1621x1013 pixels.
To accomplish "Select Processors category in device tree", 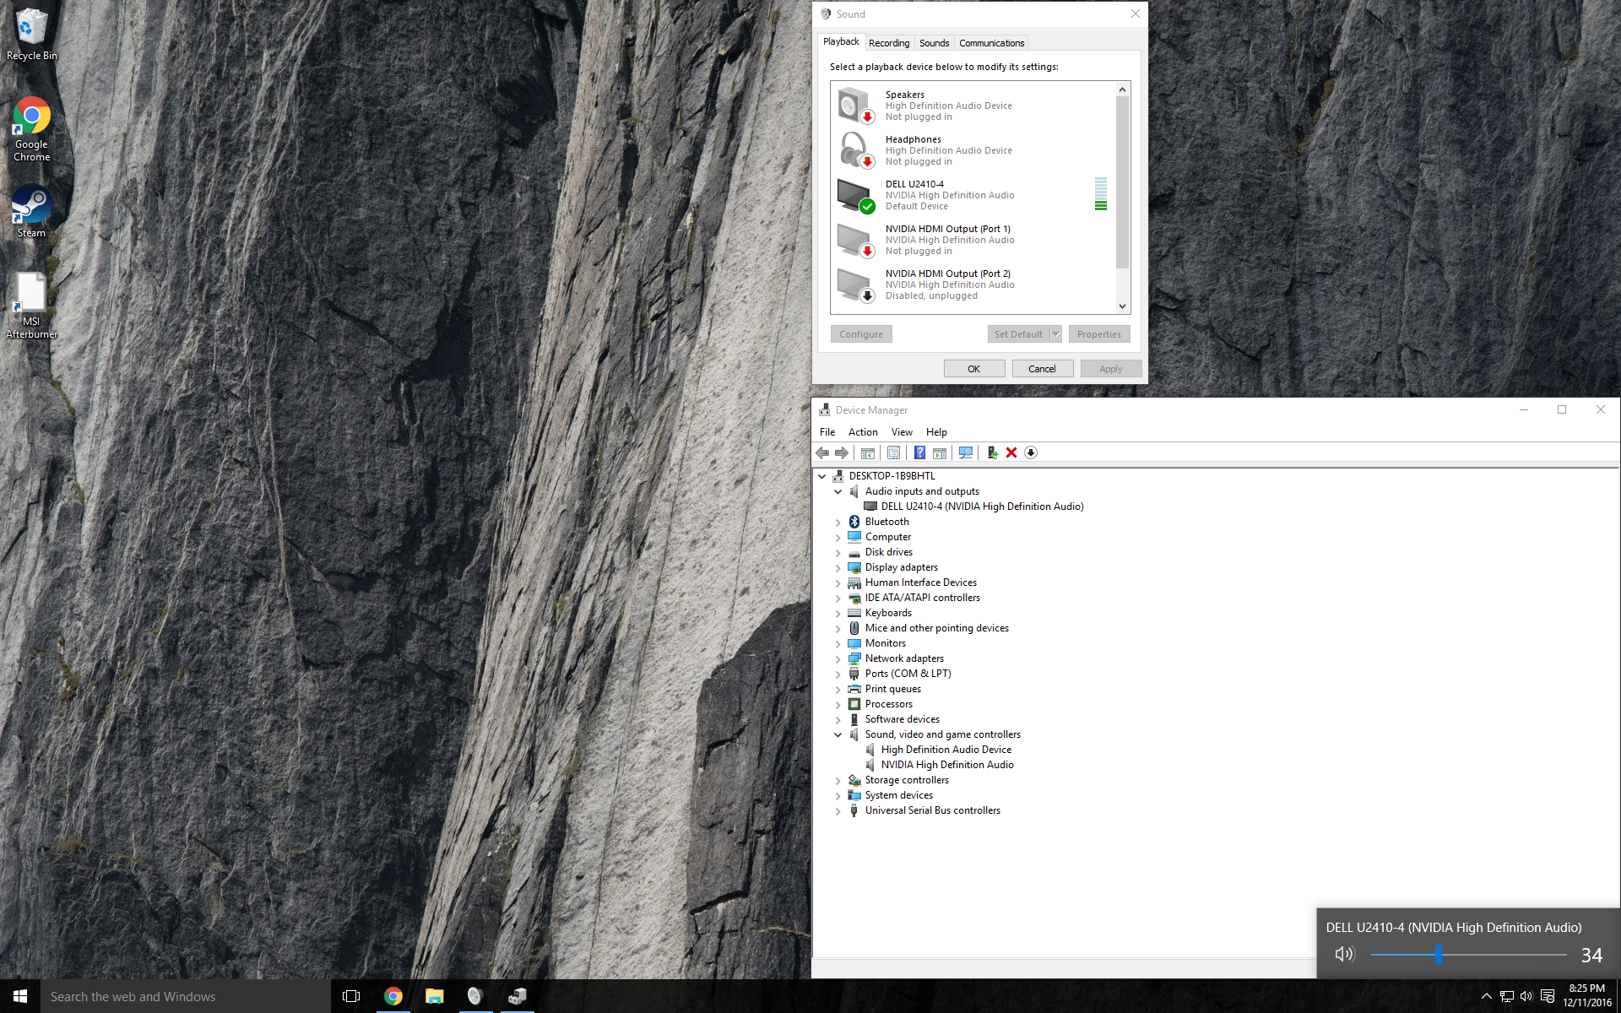I will pyautogui.click(x=888, y=704).
